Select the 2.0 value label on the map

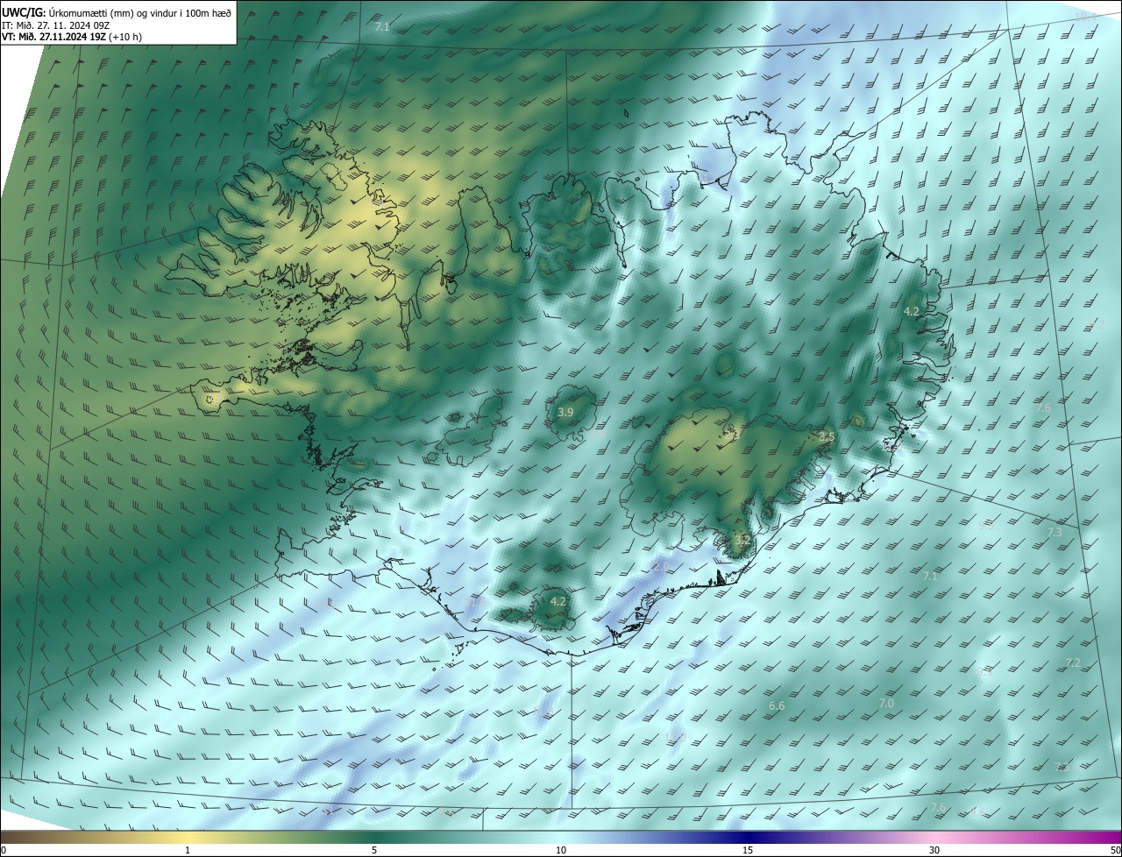(660, 567)
